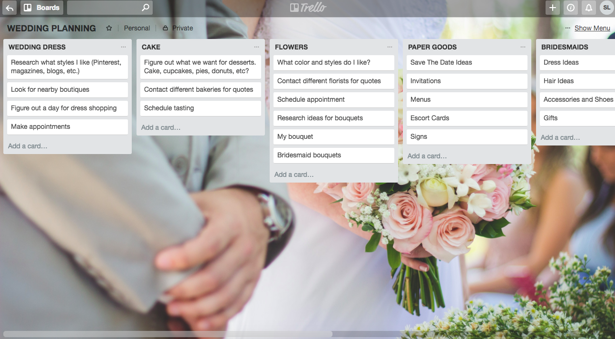Change the Private visibility setting
This screenshot has width=615, height=339.
[178, 28]
